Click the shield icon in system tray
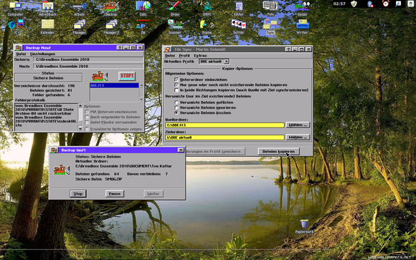 coord(354,4)
